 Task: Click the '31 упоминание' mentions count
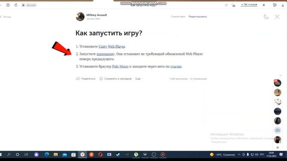pyautogui.click(x=198, y=79)
